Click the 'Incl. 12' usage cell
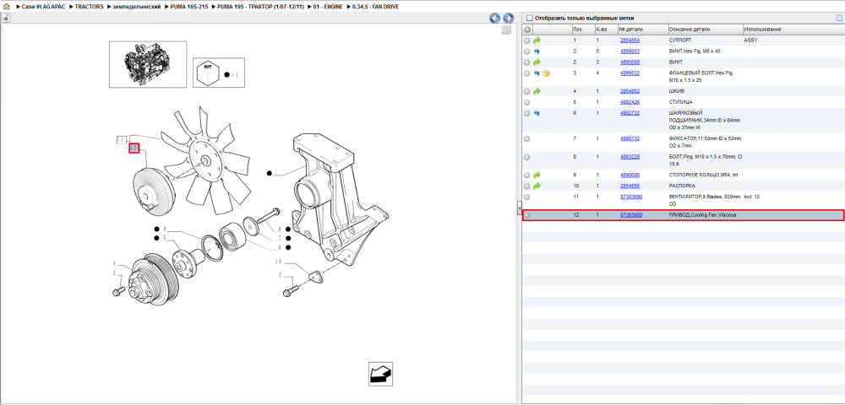This screenshot has height=405, width=845. [752, 197]
